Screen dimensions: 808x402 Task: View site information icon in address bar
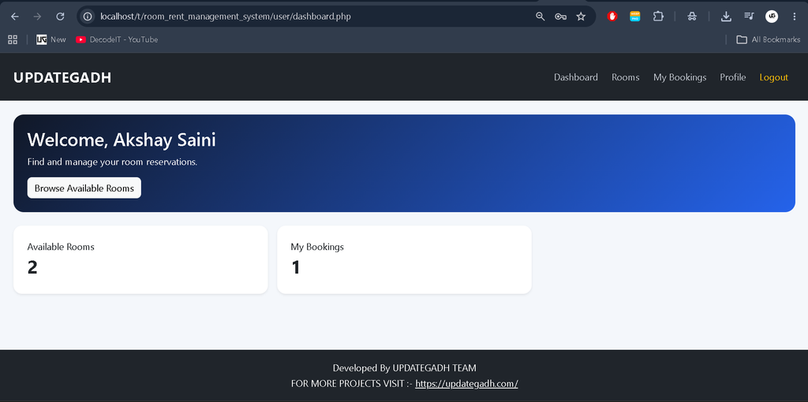pos(88,17)
